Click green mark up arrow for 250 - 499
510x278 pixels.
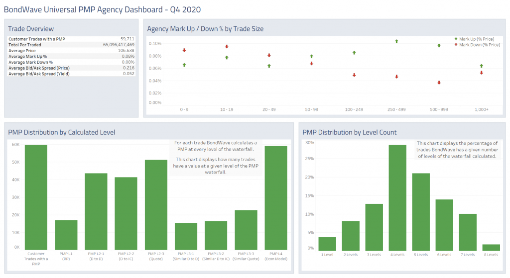pos(396,41)
